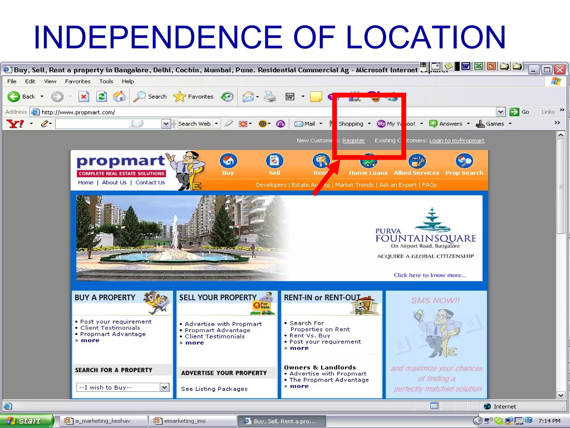Image resolution: width=570 pixels, height=428 pixels.
Task: Click the Home Loans label
Action: pos(368,173)
